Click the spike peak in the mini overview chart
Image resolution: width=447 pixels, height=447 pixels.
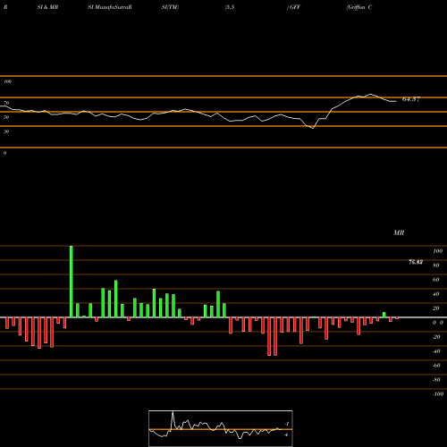click(x=173, y=412)
